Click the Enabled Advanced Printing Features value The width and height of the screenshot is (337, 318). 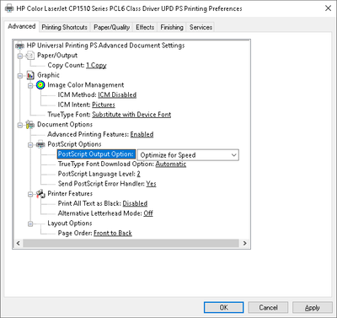142,134
